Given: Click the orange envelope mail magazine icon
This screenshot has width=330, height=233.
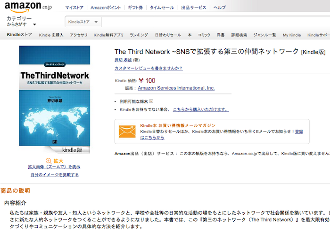Looking at the screenshot, I should pos(127,132).
